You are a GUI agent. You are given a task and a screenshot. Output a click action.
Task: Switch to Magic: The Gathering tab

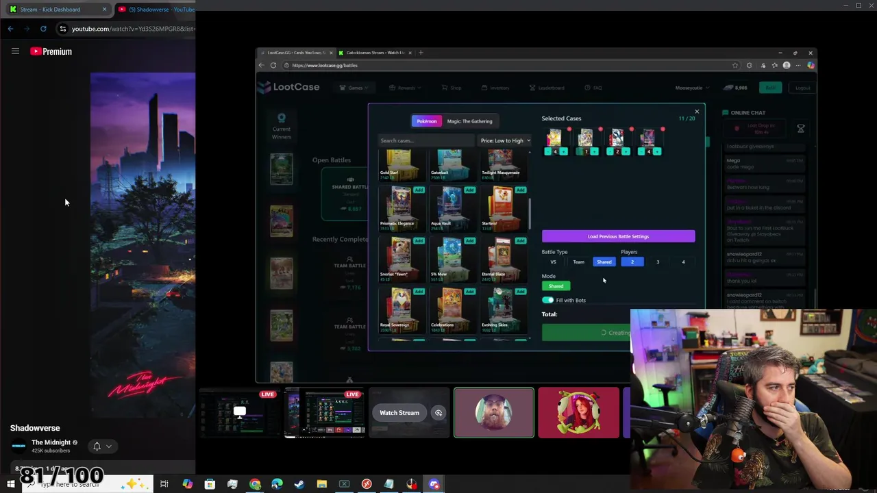pyautogui.click(x=469, y=121)
